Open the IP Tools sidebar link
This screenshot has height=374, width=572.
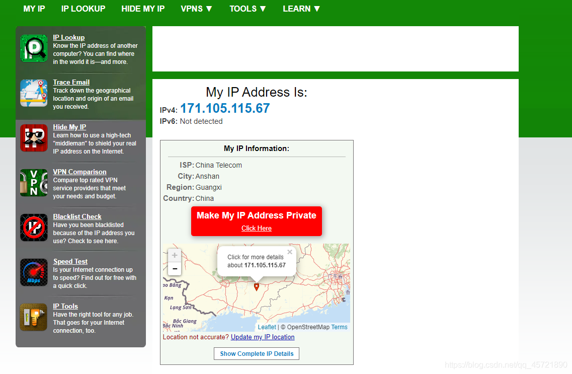[x=65, y=307]
